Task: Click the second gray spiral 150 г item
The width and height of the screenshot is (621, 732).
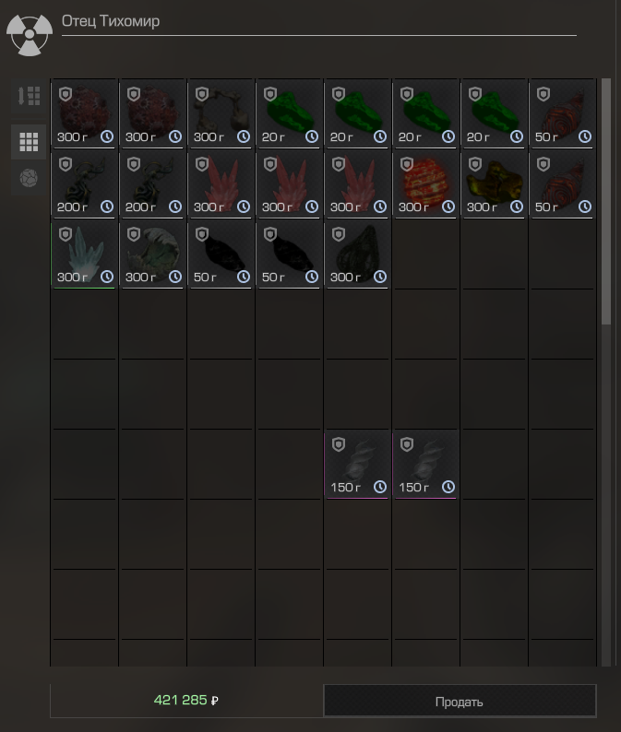Action: point(425,465)
